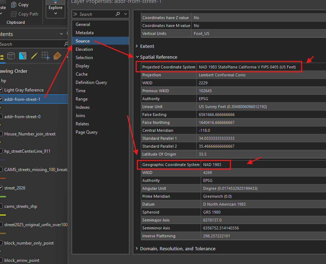Select the House_Number_join_street layer name
The height and width of the screenshot is (264, 326).
(x=30, y=134)
